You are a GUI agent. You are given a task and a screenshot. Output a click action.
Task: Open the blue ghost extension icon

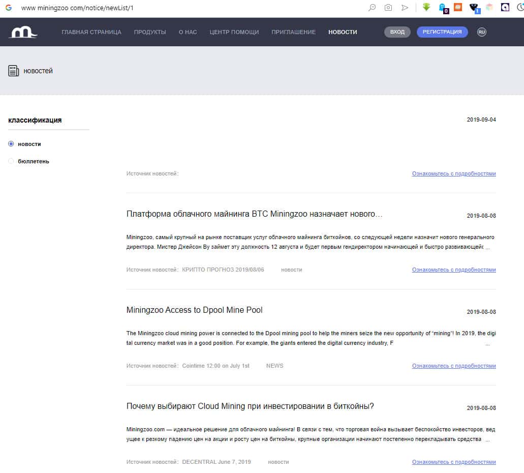(x=443, y=8)
